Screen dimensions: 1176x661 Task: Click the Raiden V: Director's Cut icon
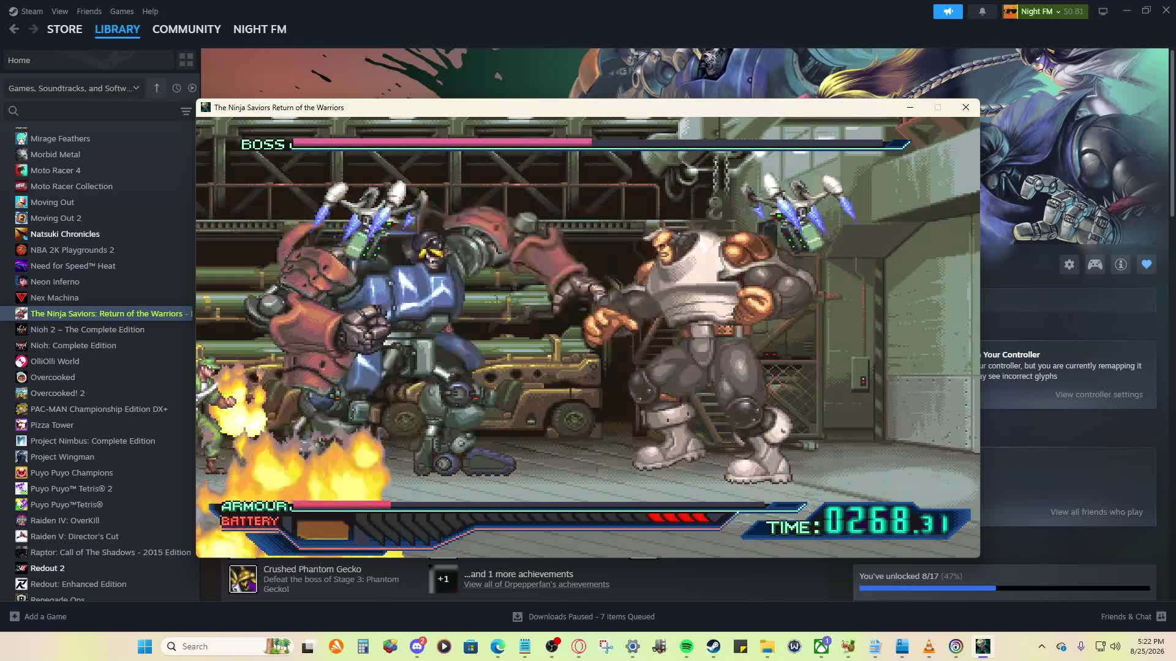point(21,536)
